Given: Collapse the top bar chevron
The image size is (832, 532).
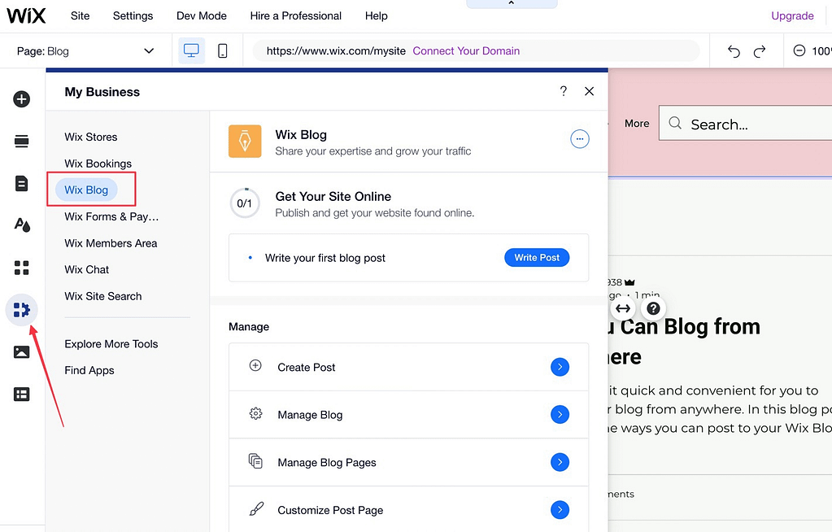Looking at the screenshot, I should pos(512,3).
